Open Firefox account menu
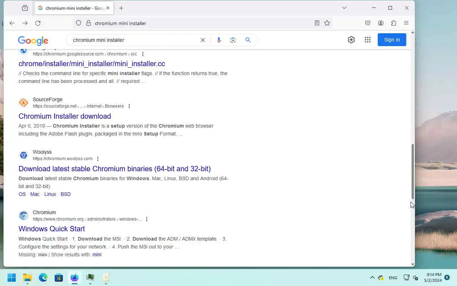457x286 pixels. click(x=381, y=23)
